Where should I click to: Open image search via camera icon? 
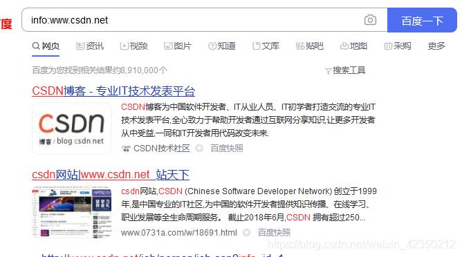[370, 20]
